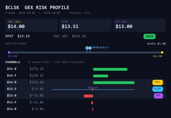Click the $12.5 strike label
Screen dimensions: 171x118
[x=12, y=102]
